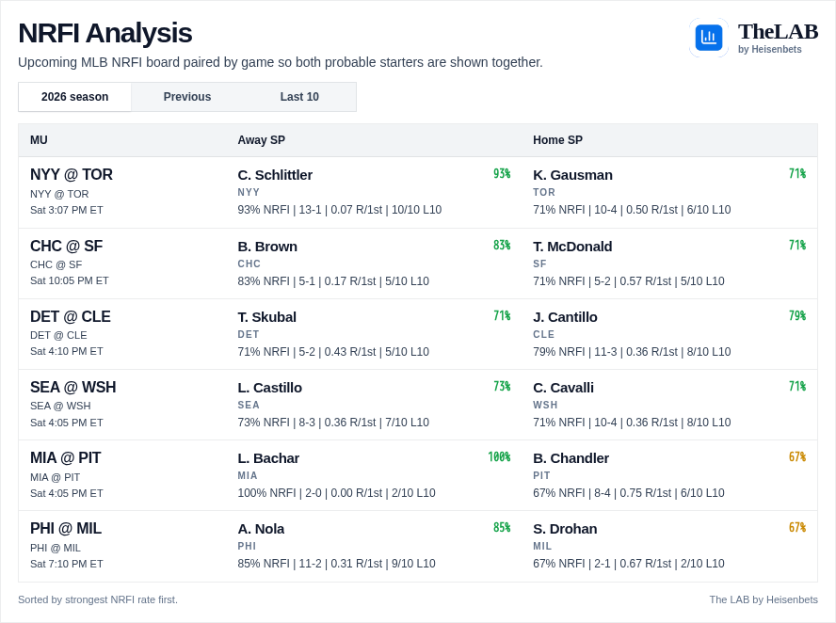Select pitcher S. Drohan
The width and height of the screenshot is (836, 623).
[x=565, y=529]
